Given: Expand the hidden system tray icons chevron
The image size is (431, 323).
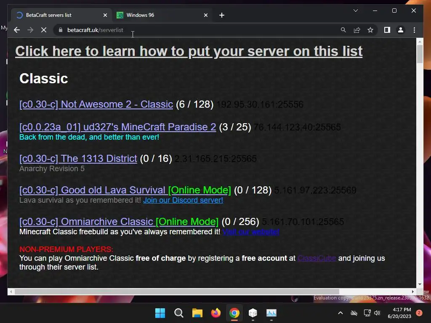Looking at the screenshot, I should click(x=340, y=313).
